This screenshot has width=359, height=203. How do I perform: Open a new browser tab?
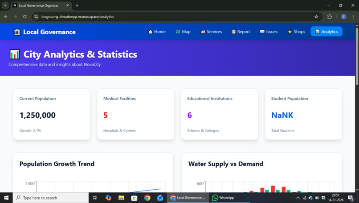[x=77, y=5]
